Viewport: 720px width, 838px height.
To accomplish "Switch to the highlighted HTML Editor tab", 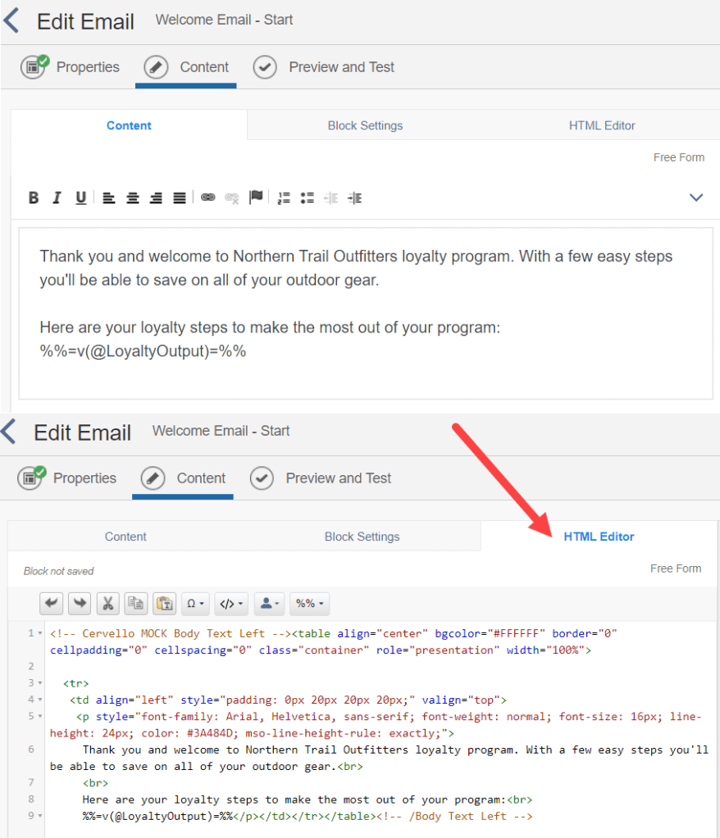I will (x=599, y=537).
